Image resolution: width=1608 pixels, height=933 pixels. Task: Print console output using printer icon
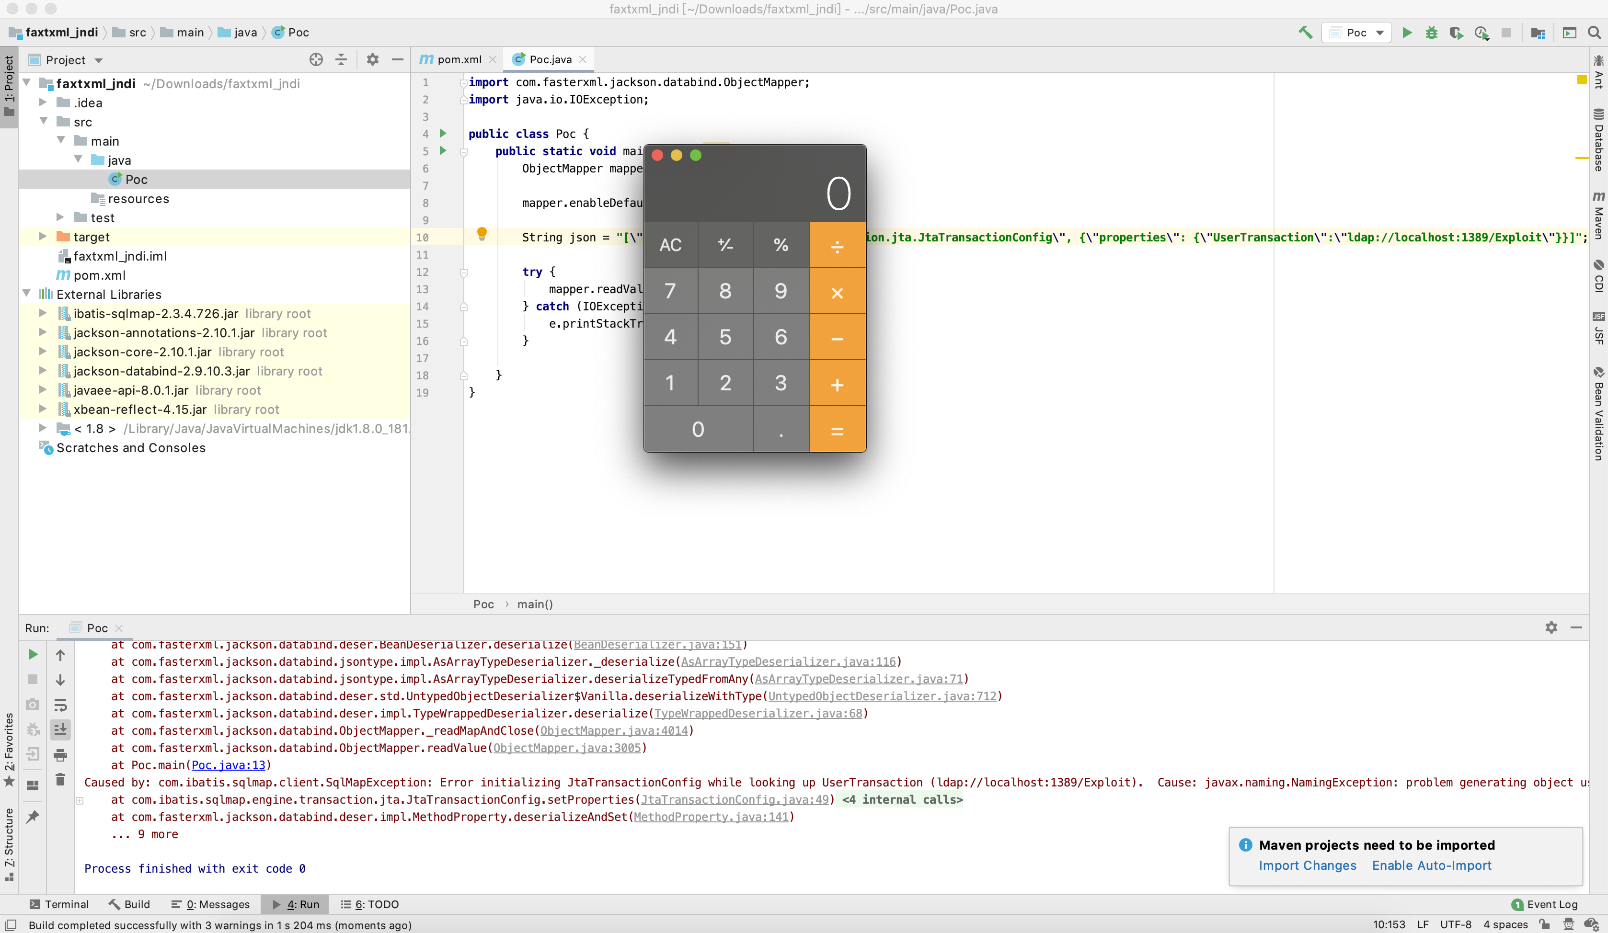pos(60,756)
